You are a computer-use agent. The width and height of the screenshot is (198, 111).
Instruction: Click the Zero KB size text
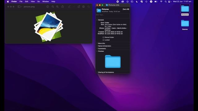tap(126, 9)
